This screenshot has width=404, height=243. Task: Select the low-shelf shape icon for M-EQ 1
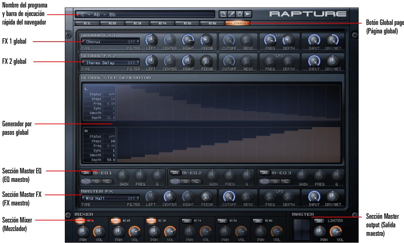[86, 182]
